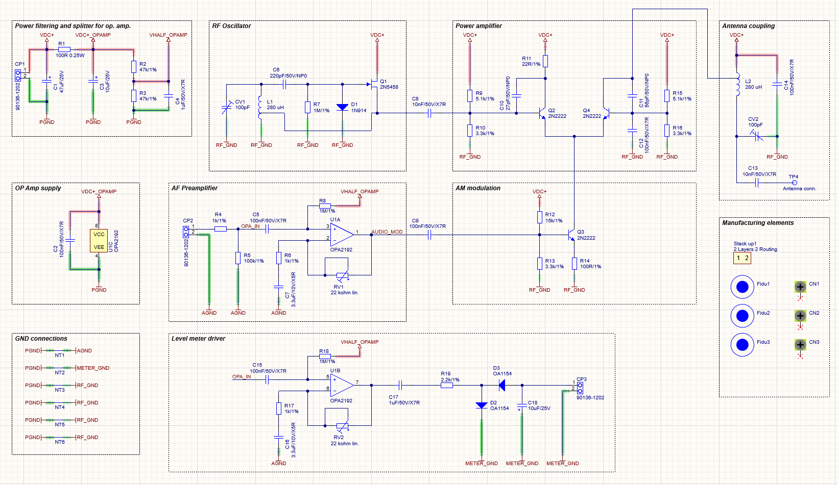
Task: Select the CP1 power connector
Action: [x=18, y=75]
